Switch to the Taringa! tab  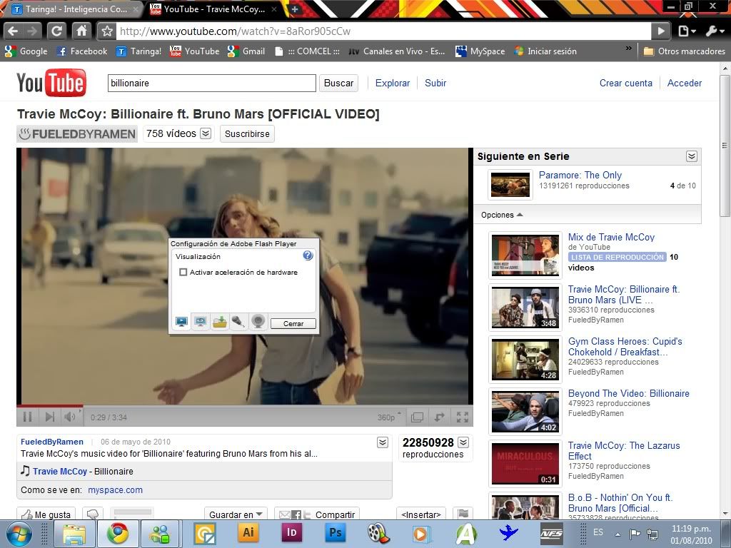pos(76,9)
